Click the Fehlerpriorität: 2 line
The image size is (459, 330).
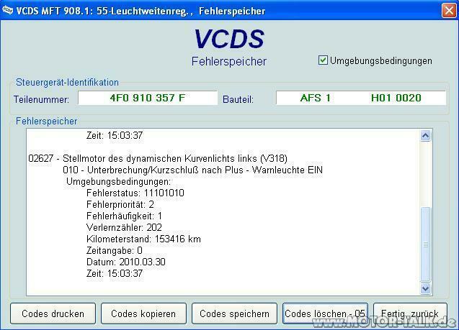[x=120, y=204]
